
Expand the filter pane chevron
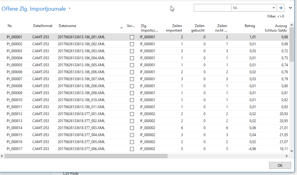tap(290, 8)
